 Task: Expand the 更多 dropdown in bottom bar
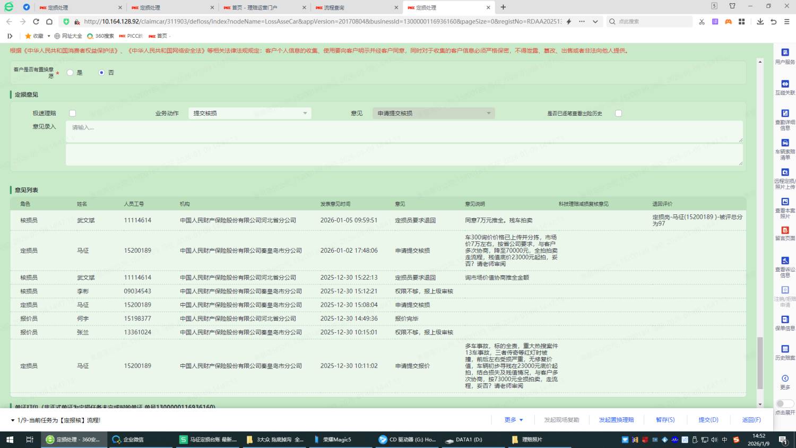[x=514, y=420]
